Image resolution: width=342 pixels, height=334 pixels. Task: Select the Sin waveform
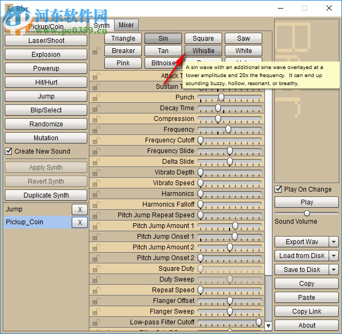pos(163,39)
